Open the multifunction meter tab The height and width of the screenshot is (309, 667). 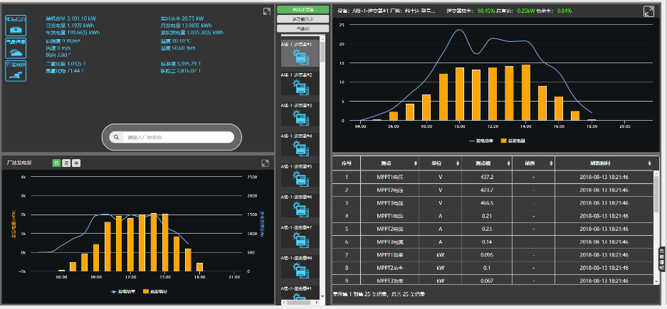coord(303,19)
